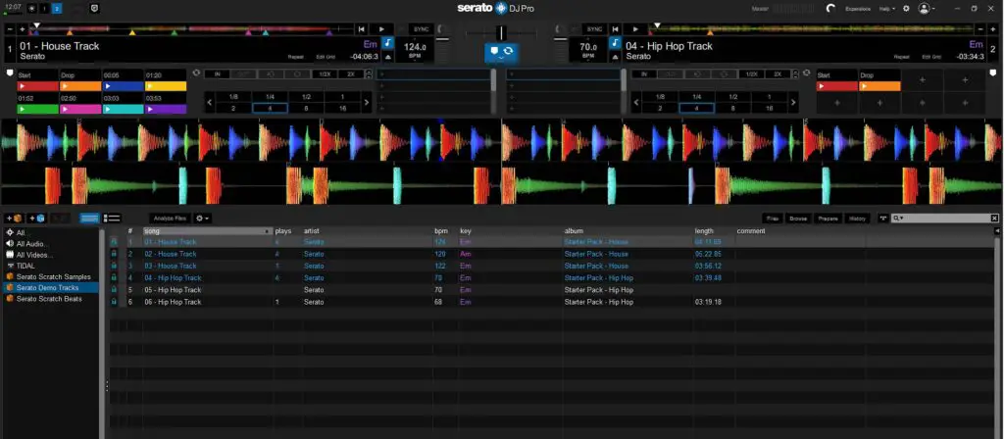Viewport: 1004px width, 439px height.
Task: Jump to previous track on right deck
Action: pos(616,29)
